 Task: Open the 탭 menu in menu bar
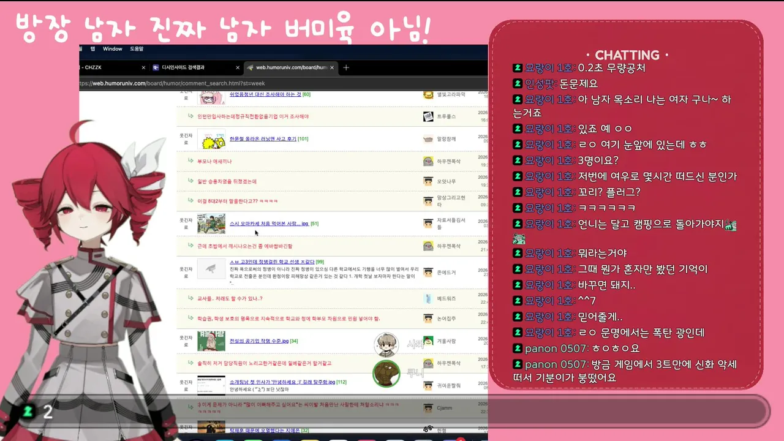pos(92,49)
